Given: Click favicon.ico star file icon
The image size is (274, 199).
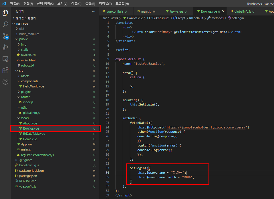Looking at the screenshot, I should [x=18, y=55].
